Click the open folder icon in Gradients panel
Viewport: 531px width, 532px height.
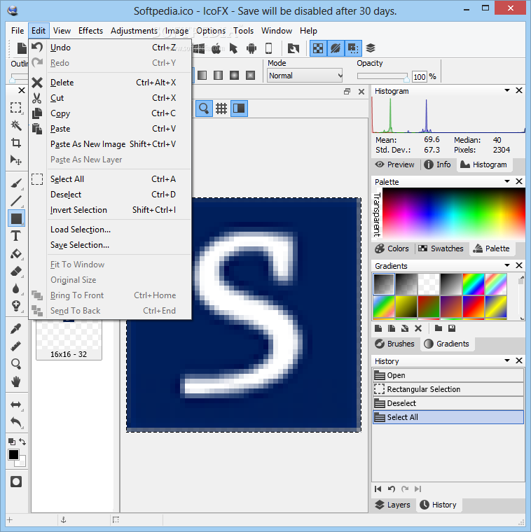pos(439,328)
